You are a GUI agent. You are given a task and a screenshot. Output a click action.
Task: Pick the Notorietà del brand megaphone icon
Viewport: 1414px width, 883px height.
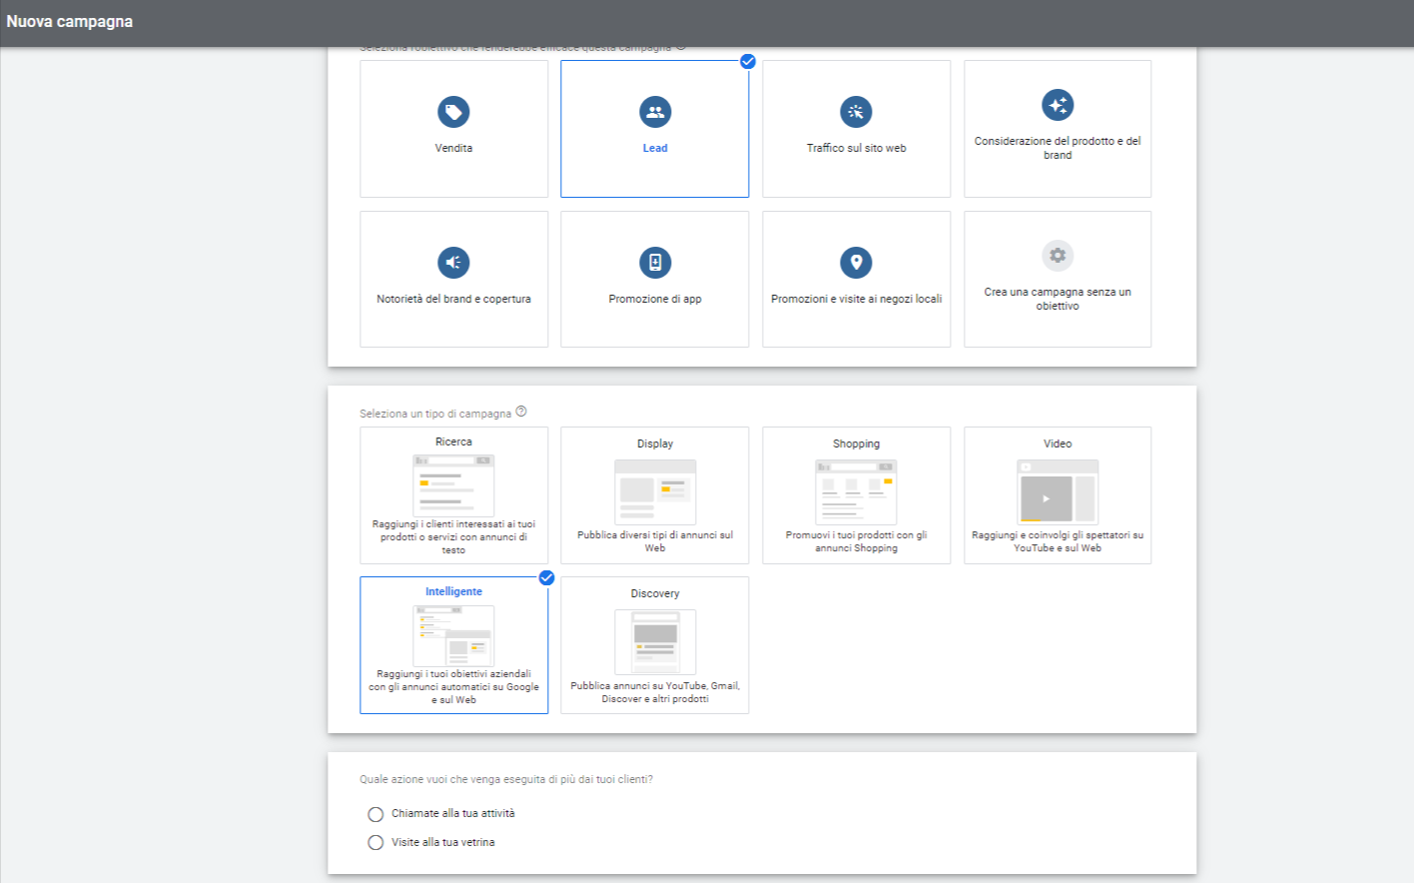click(x=453, y=263)
